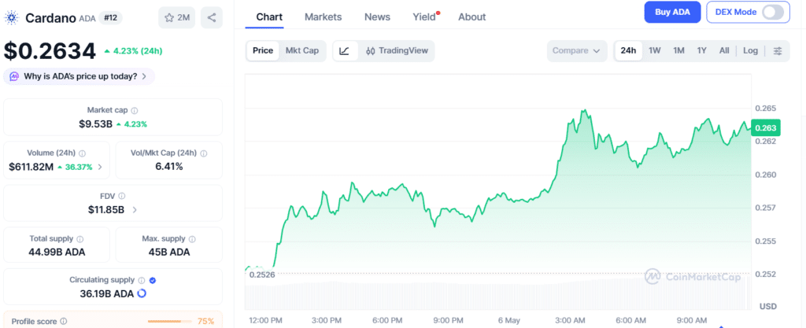The width and height of the screenshot is (806, 328).
Task: Show Volume (24h) info icon
Action: 83,153
